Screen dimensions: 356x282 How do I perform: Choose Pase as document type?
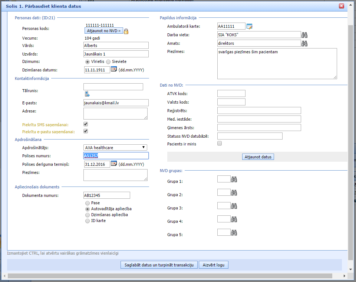coord(88,203)
